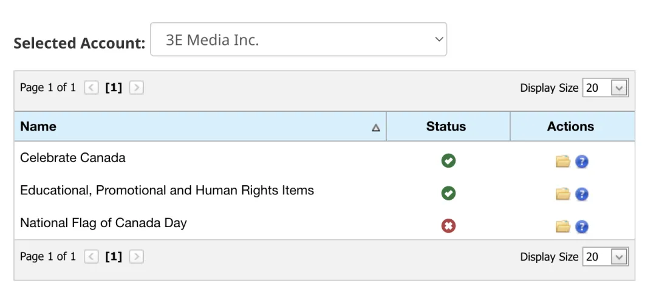Select page [1] in the top pager
This screenshot has width=656, height=297.
click(114, 87)
